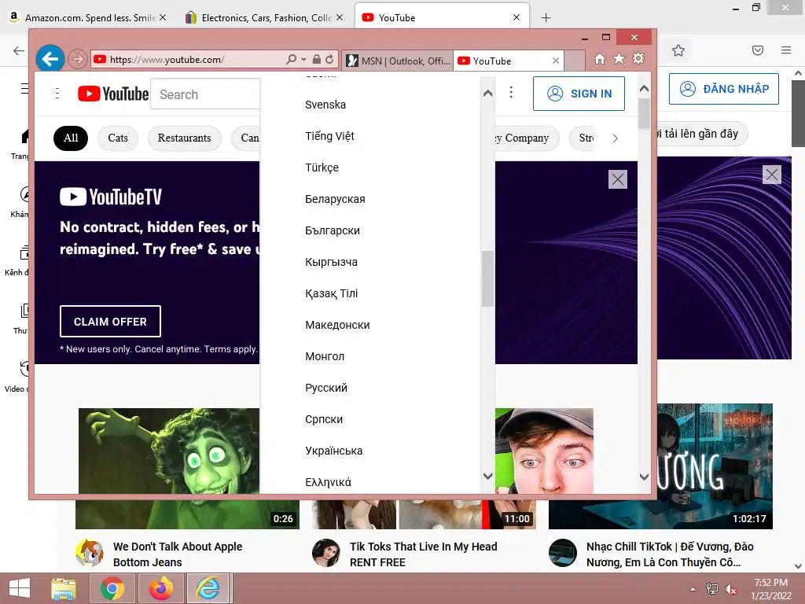Open IE tools gear icon
The width and height of the screenshot is (805, 604).
click(638, 58)
